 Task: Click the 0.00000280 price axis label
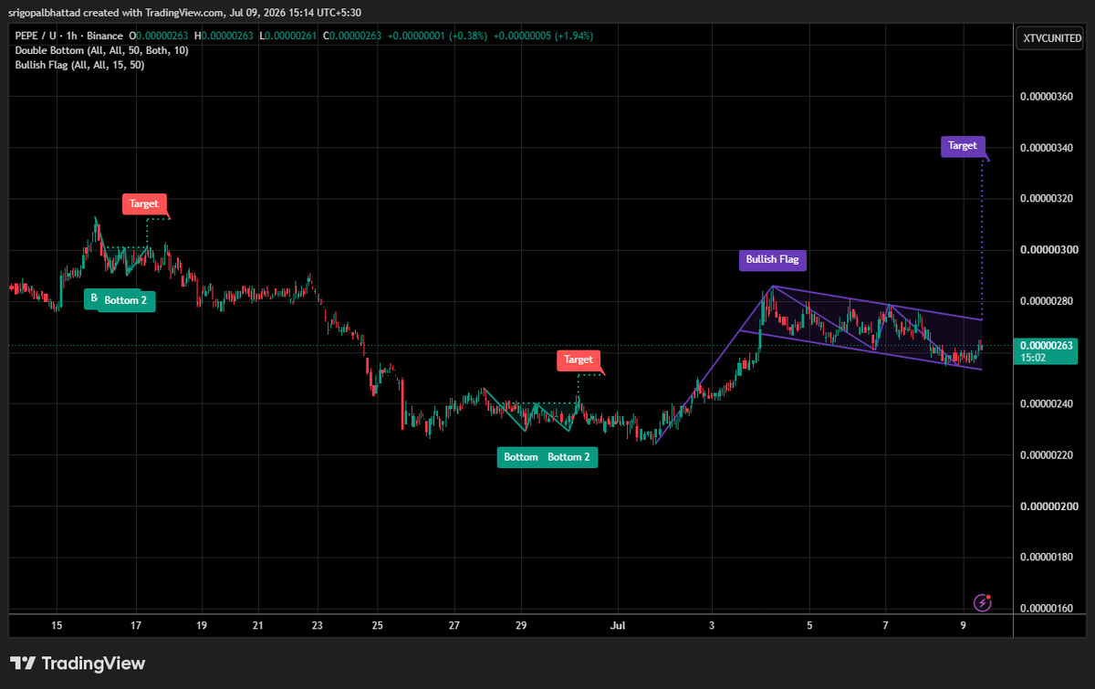[x=1048, y=300]
